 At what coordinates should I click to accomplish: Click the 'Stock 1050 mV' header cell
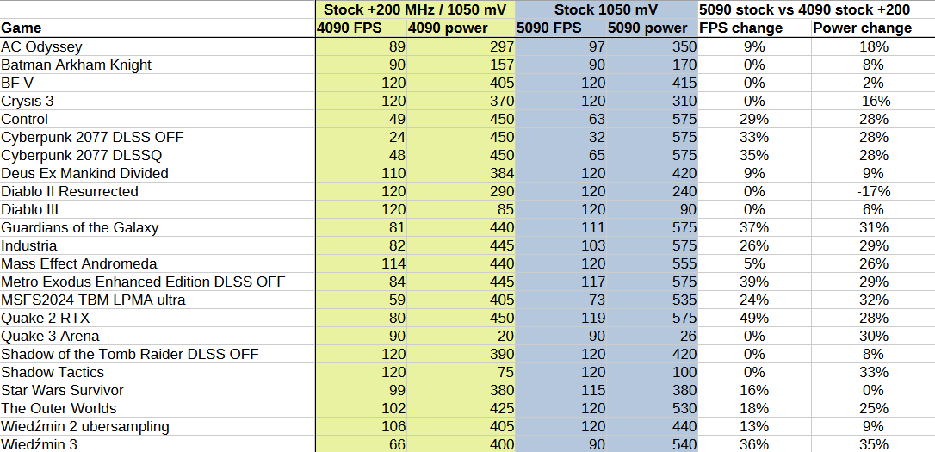pyautogui.click(x=606, y=9)
